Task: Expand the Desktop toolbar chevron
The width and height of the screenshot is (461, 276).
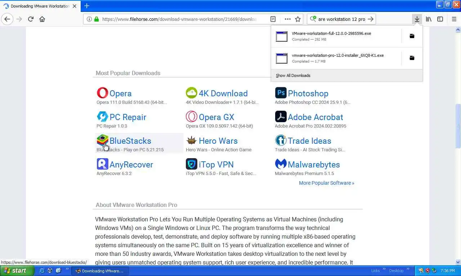Action: [408, 269]
